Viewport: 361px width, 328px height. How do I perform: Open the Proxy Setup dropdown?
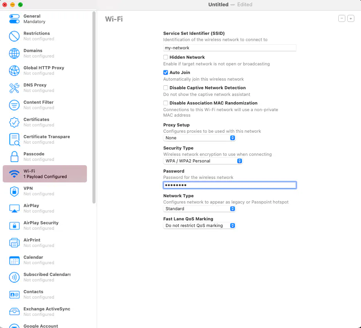[x=199, y=138]
